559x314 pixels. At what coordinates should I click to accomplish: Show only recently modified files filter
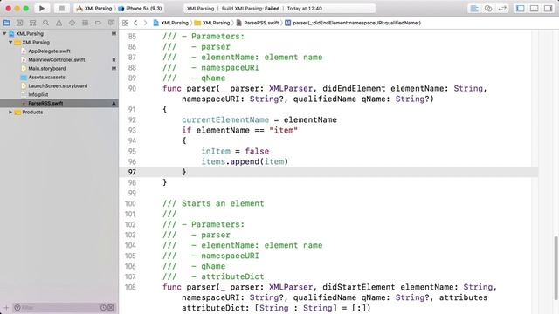coord(103,307)
